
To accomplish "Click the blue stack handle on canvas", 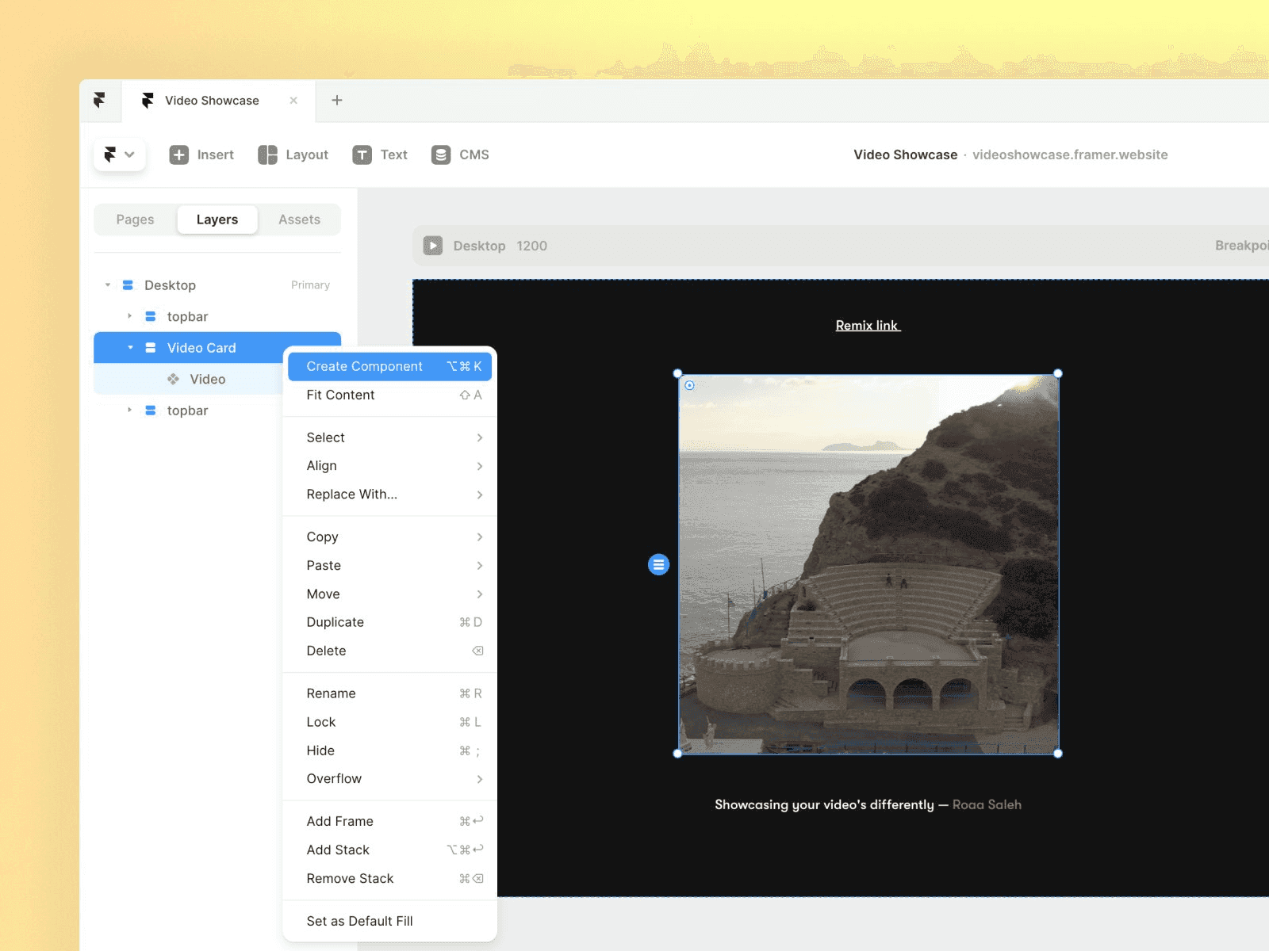I will (x=658, y=564).
